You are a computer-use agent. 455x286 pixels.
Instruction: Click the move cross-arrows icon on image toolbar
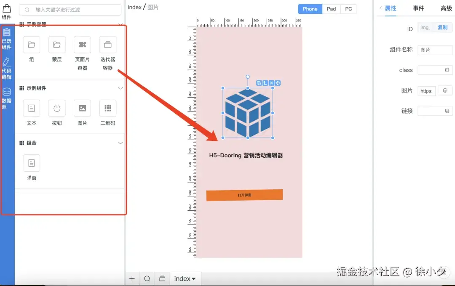click(278, 83)
